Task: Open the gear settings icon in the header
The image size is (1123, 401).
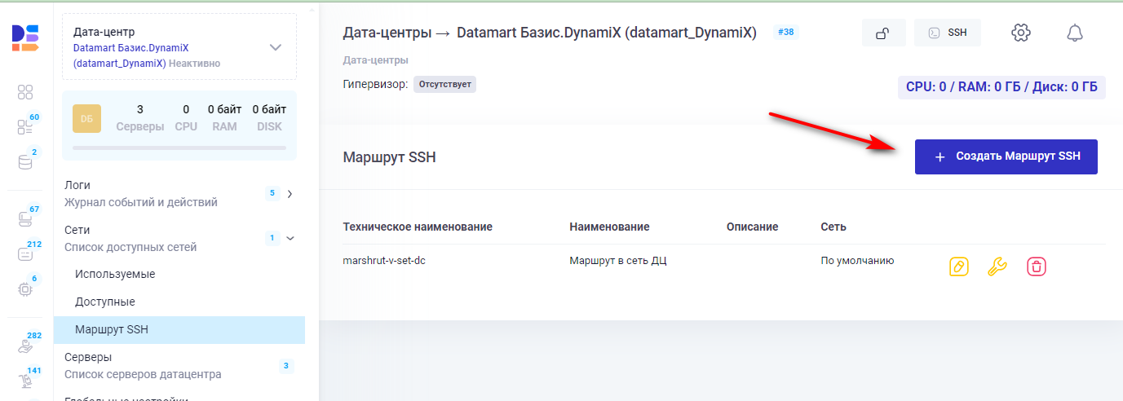Action: tap(1020, 33)
